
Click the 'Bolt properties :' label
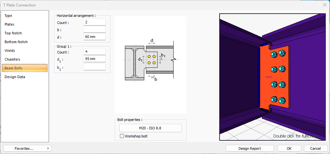[x=130, y=120]
